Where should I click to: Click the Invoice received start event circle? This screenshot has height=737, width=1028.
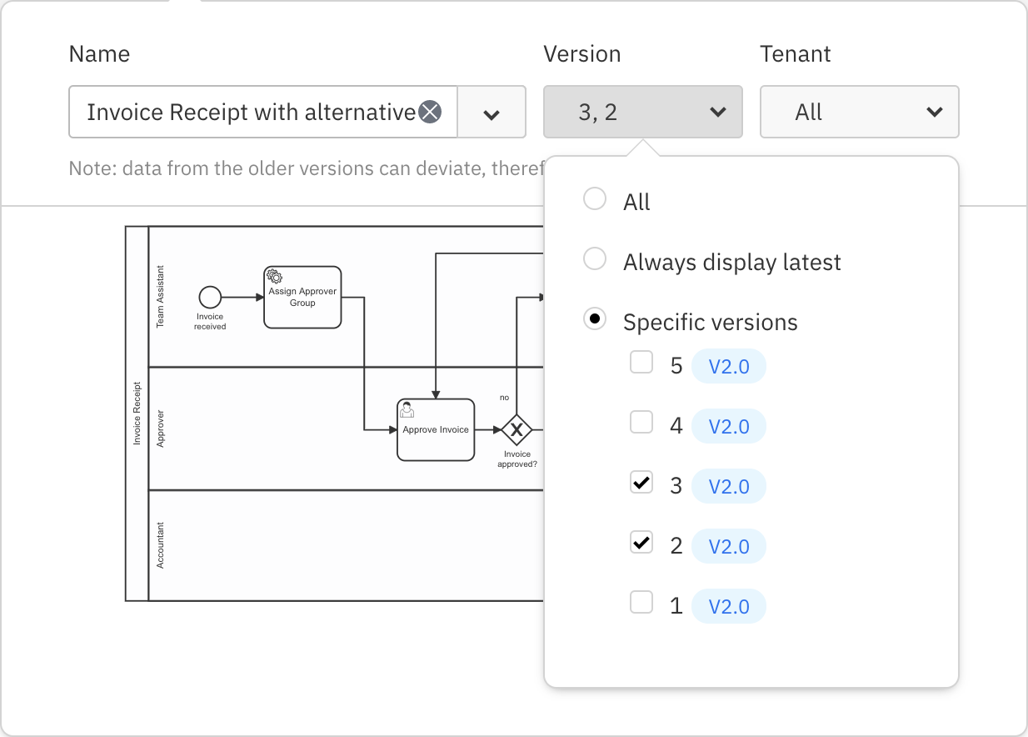coord(210,297)
